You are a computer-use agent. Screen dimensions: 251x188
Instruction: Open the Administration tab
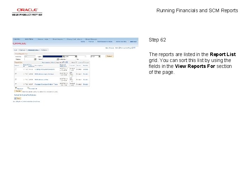[33, 50]
